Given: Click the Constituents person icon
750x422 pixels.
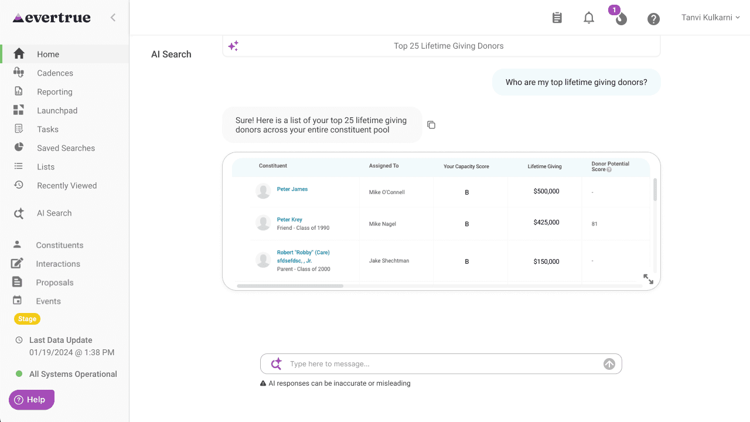Looking at the screenshot, I should point(18,244).
